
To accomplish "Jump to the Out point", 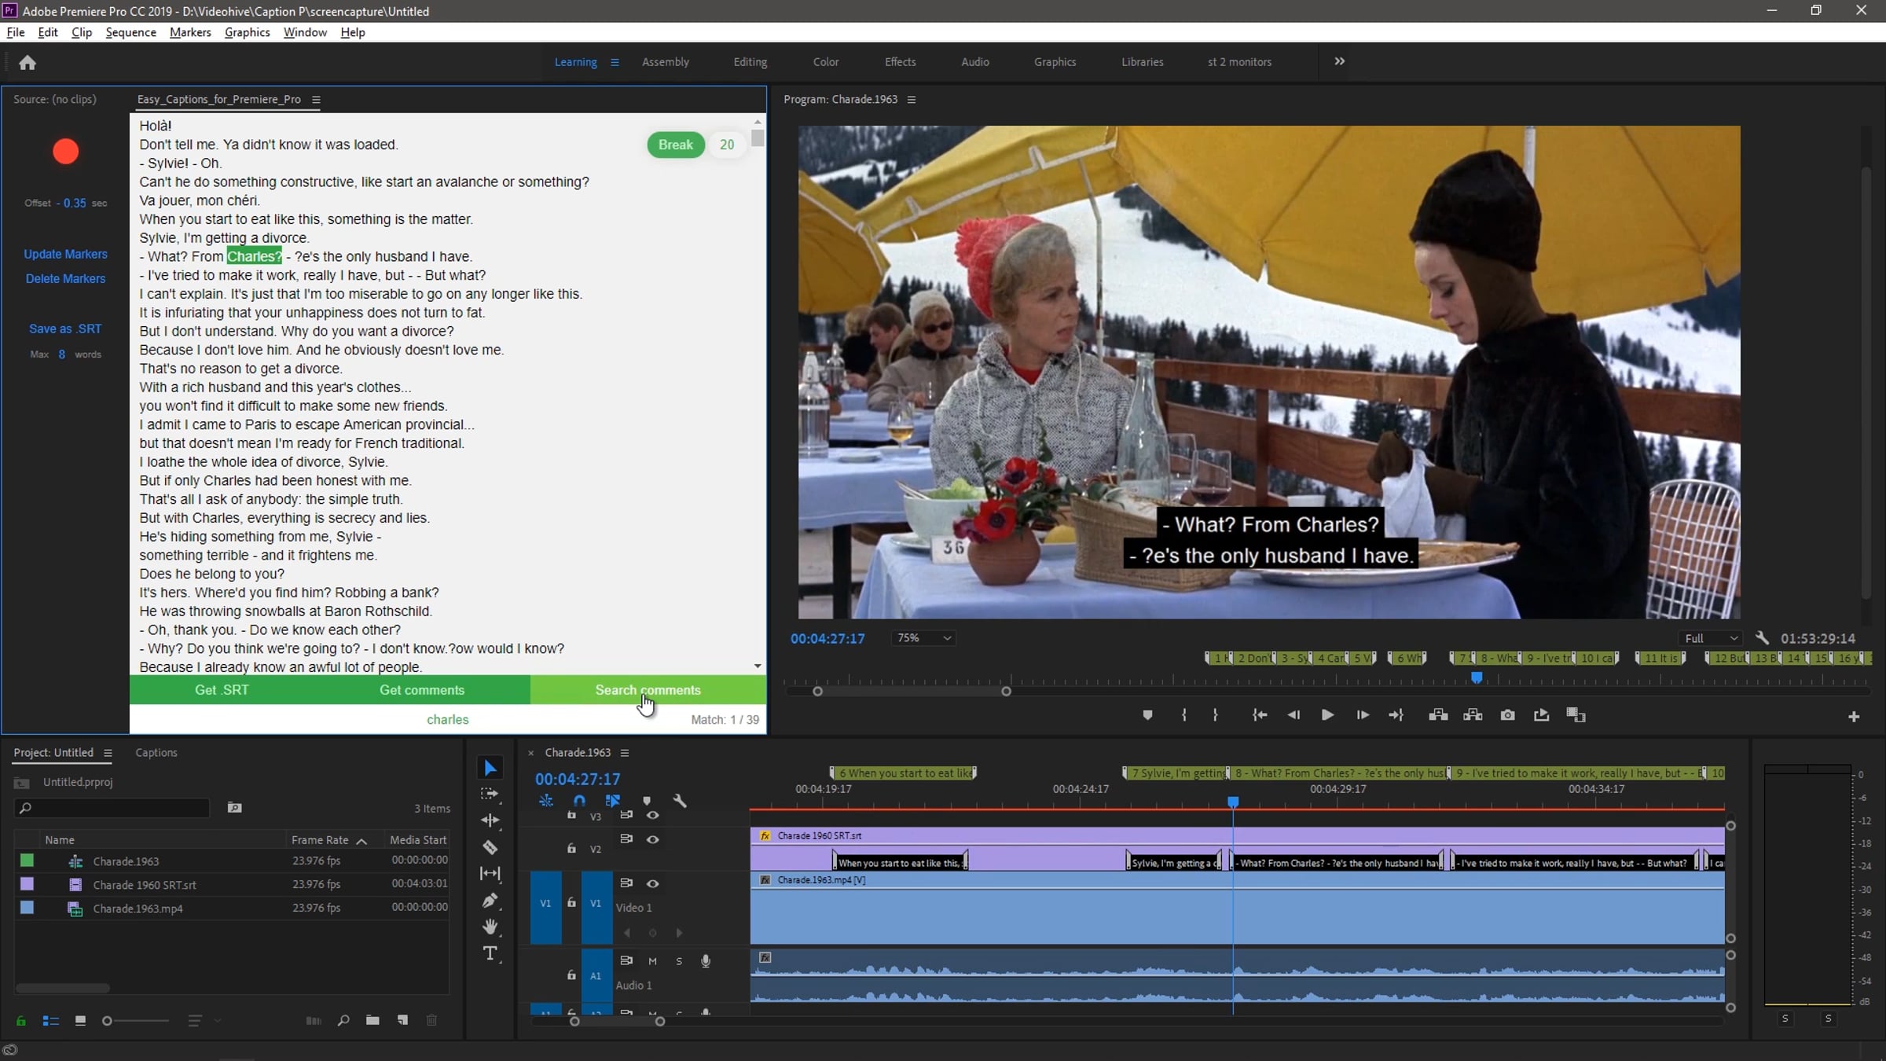I will (1396, 715).
